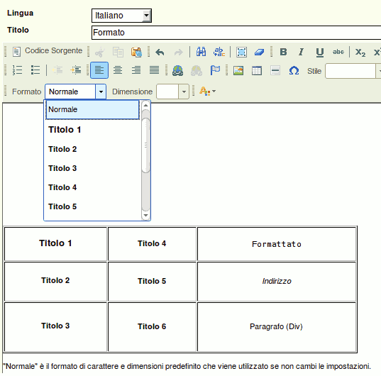The width and height of the screenshot is (381, 376).
Task: Click the format list scrollbar down arrow
Action: point(145,215)
